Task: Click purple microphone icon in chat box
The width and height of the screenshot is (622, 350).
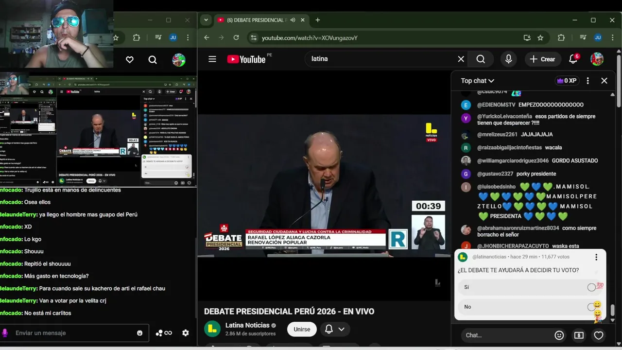Action: (x=5, y=333)
